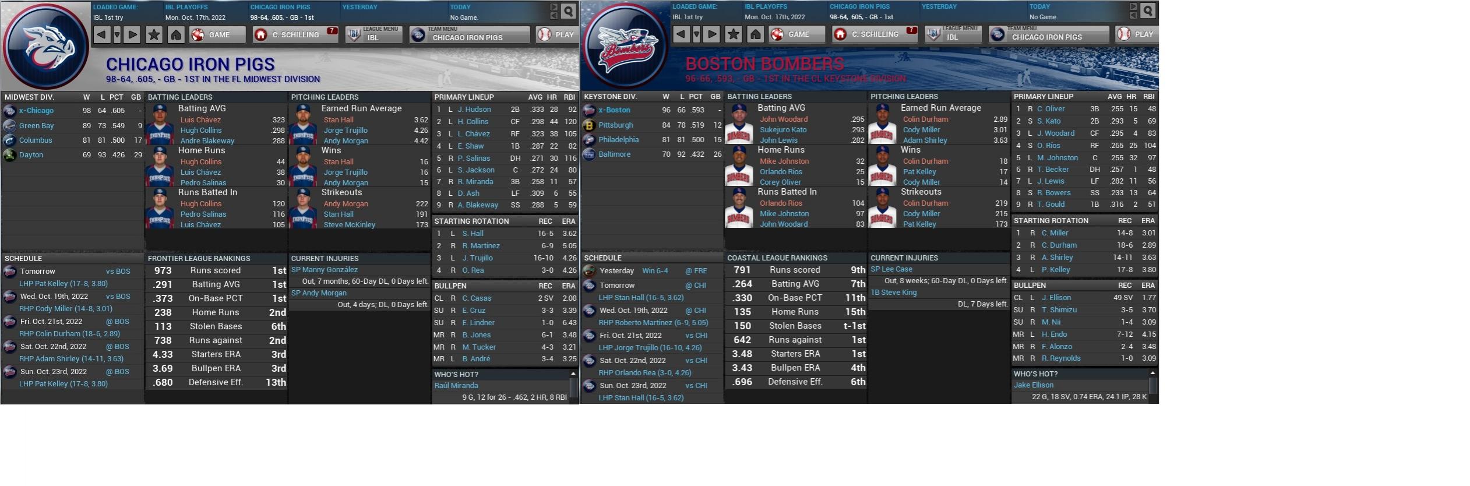Select P. Kelley in Boston starting rotation
Screen dimensions: 1470x486
pos(1056,270)
